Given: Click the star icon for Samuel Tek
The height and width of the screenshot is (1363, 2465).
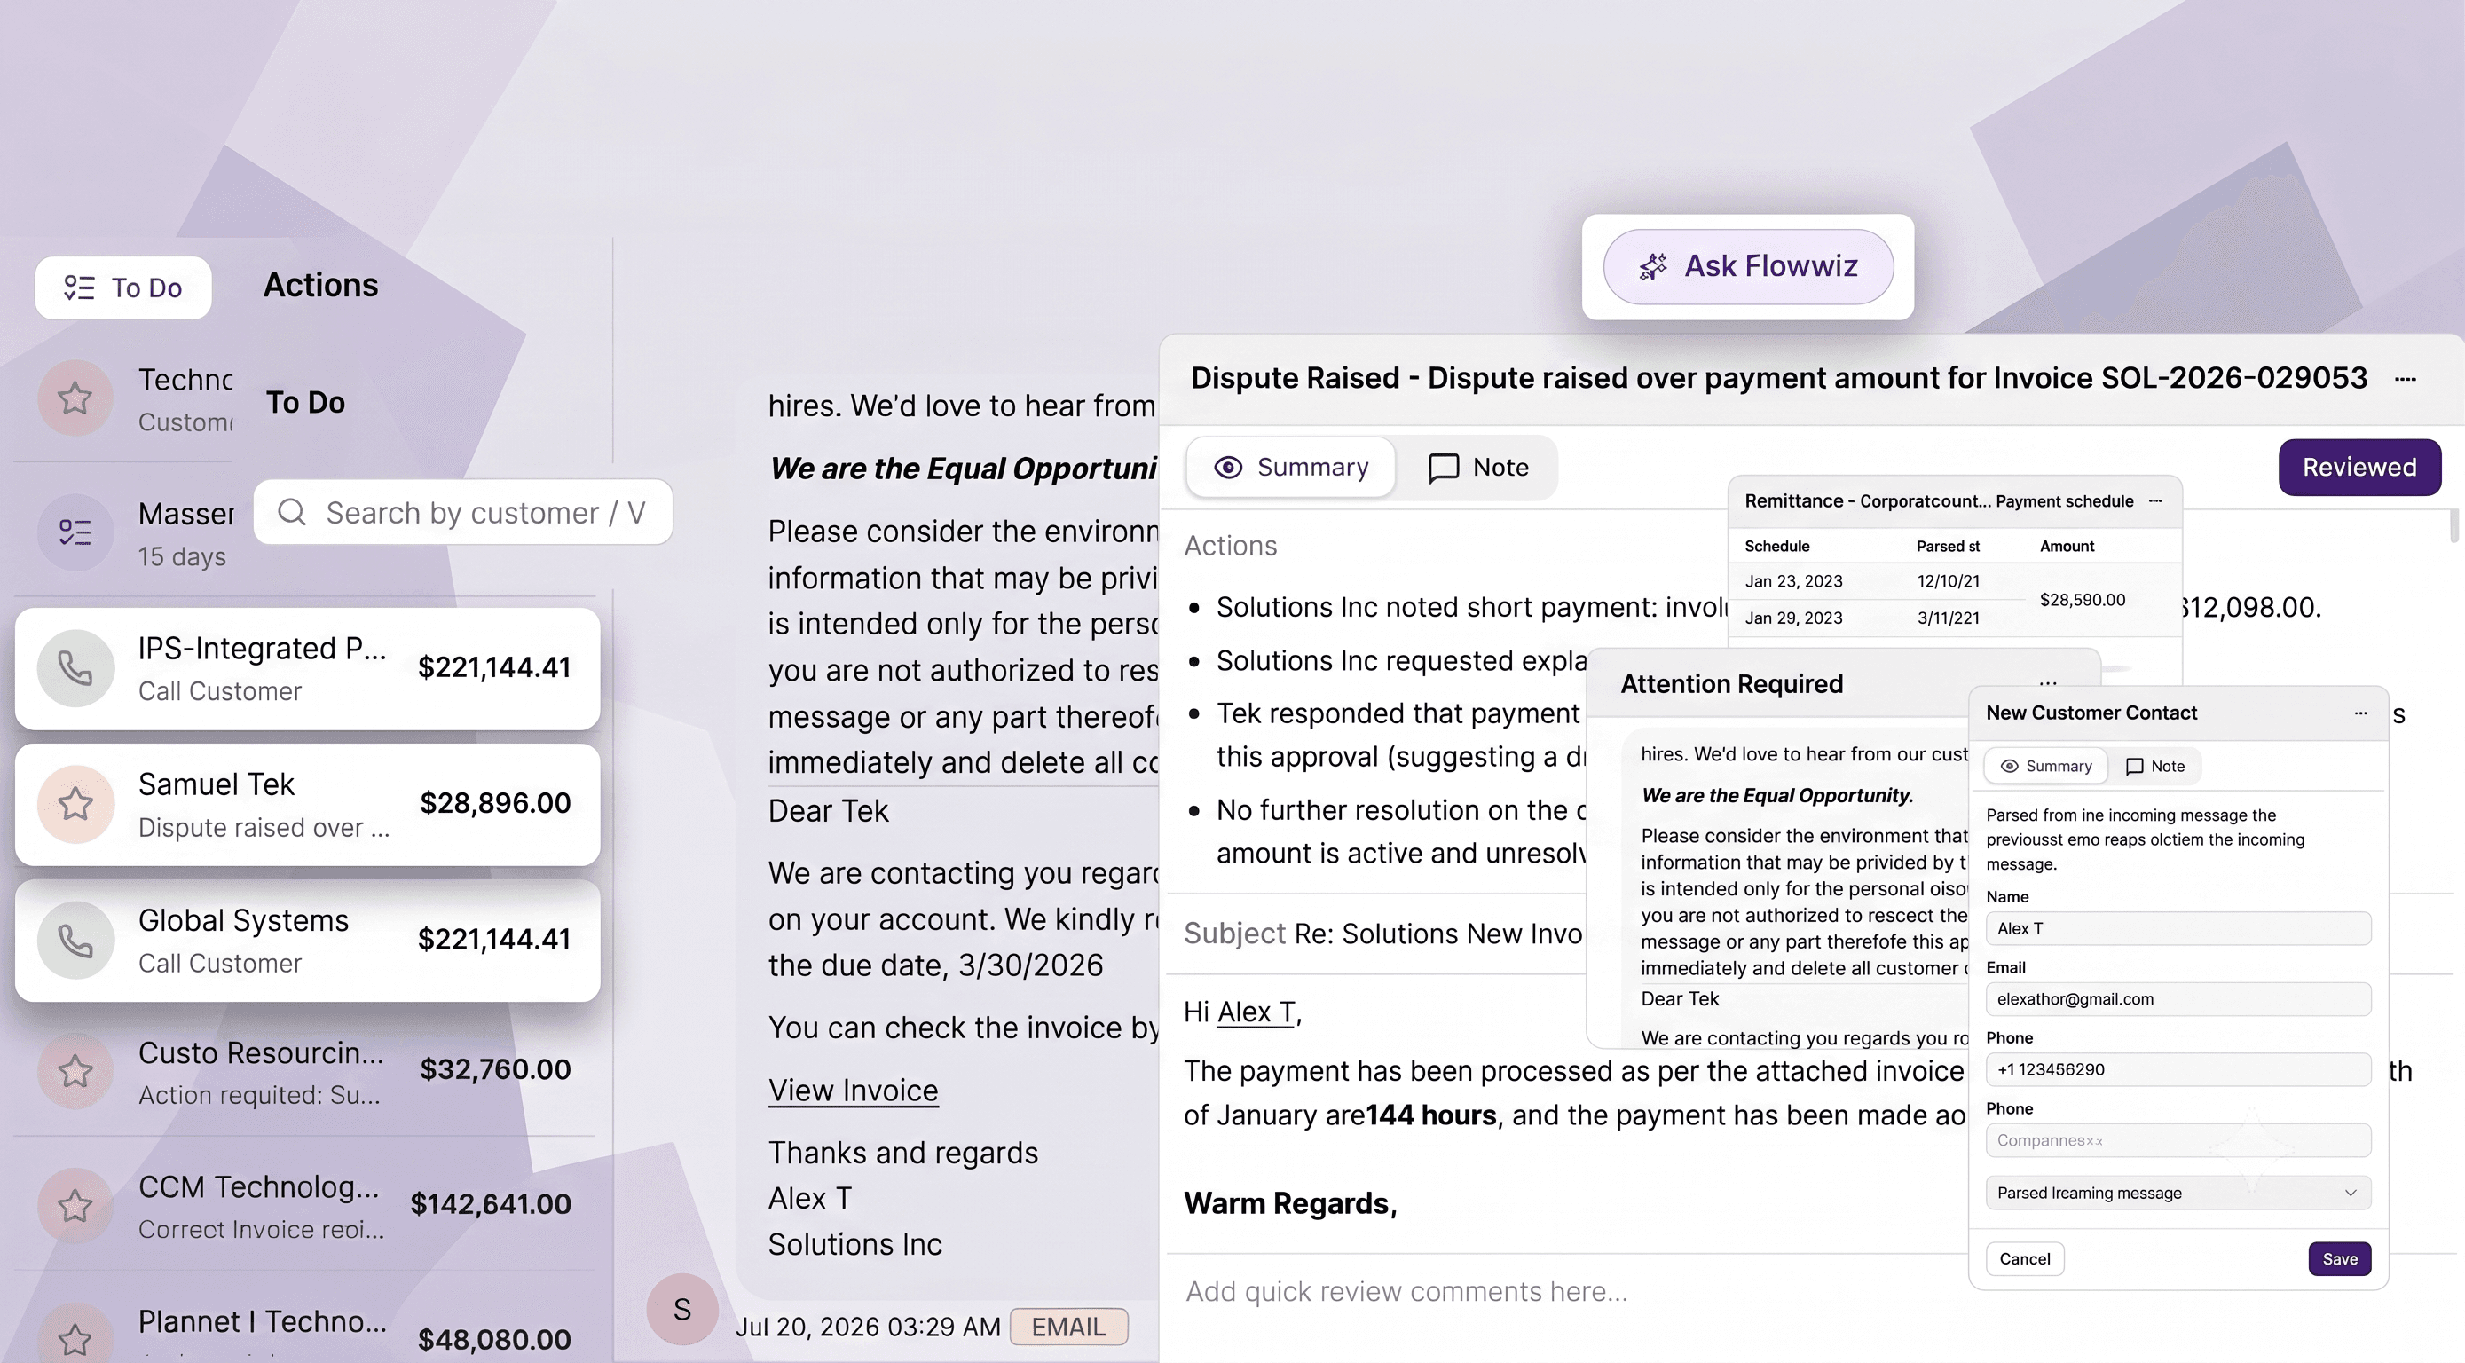Looking at the screenshot, I should 75,804.
